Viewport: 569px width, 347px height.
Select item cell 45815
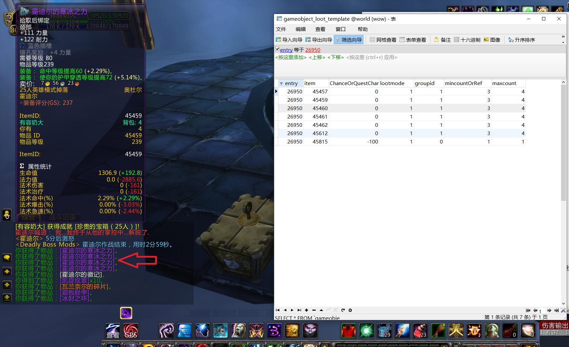tap(316, 142)
